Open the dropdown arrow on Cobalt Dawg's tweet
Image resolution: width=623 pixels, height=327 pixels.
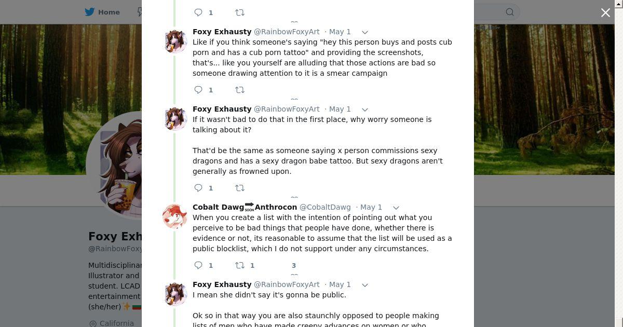click(x=396, y=208)
